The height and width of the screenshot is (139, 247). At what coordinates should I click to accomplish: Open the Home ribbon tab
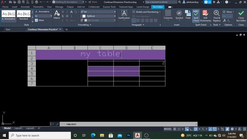[5, 7]
